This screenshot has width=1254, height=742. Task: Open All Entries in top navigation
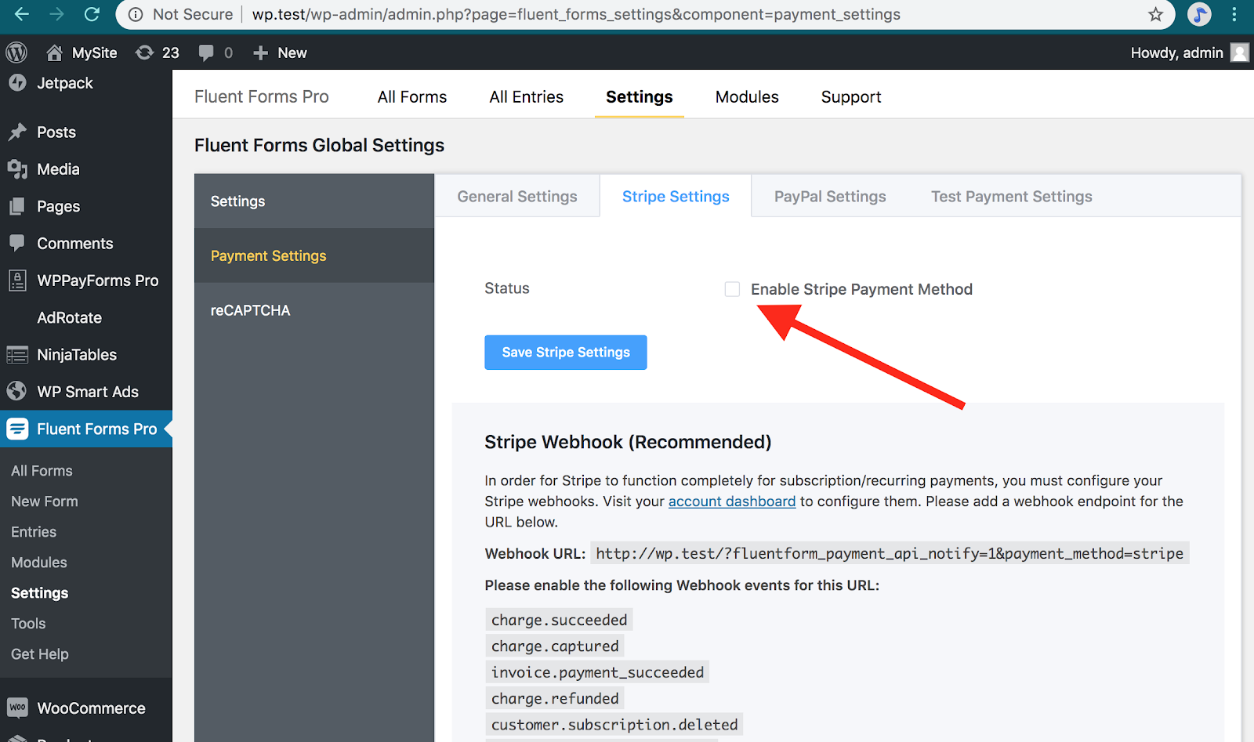click(527, 97)
